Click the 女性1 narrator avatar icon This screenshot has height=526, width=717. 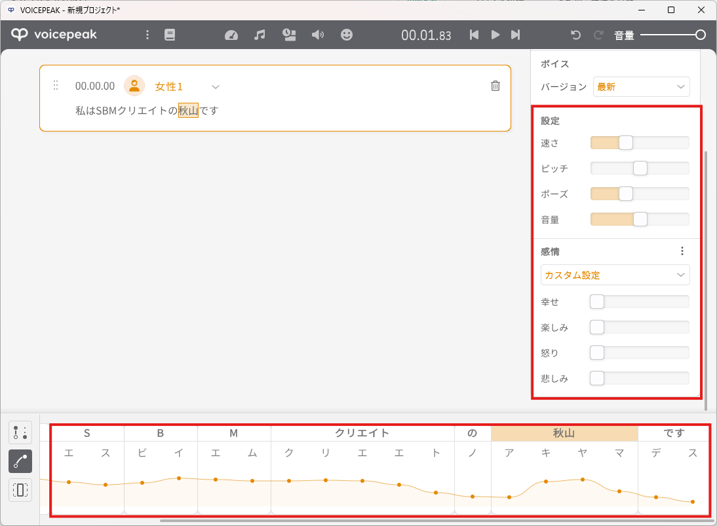click(x=134, y=86)
